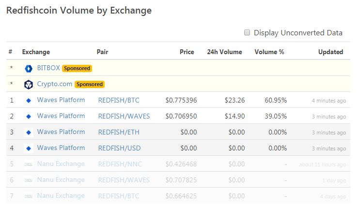
Task: Click Waves Platform icon in row 4
Action: pos(29,149)
